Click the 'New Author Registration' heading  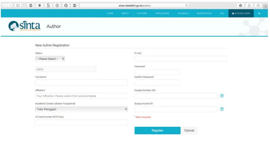[52, 45]
